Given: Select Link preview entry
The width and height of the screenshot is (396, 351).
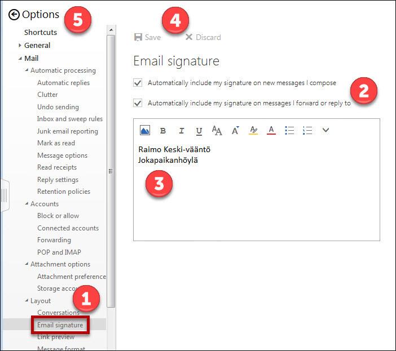Looking at the screenshot, I should pyautogui.click(x=56, y=336).
